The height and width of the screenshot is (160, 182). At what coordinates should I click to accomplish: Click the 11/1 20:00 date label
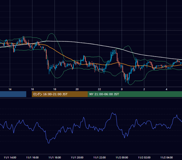click(77, 157)
